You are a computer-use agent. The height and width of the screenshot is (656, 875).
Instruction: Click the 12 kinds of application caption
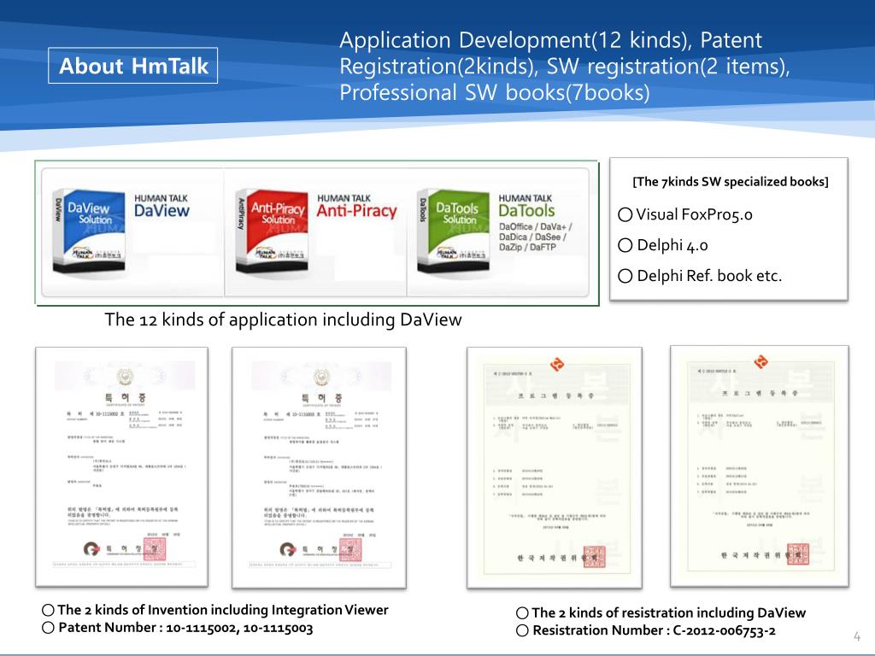click(283, 319)
